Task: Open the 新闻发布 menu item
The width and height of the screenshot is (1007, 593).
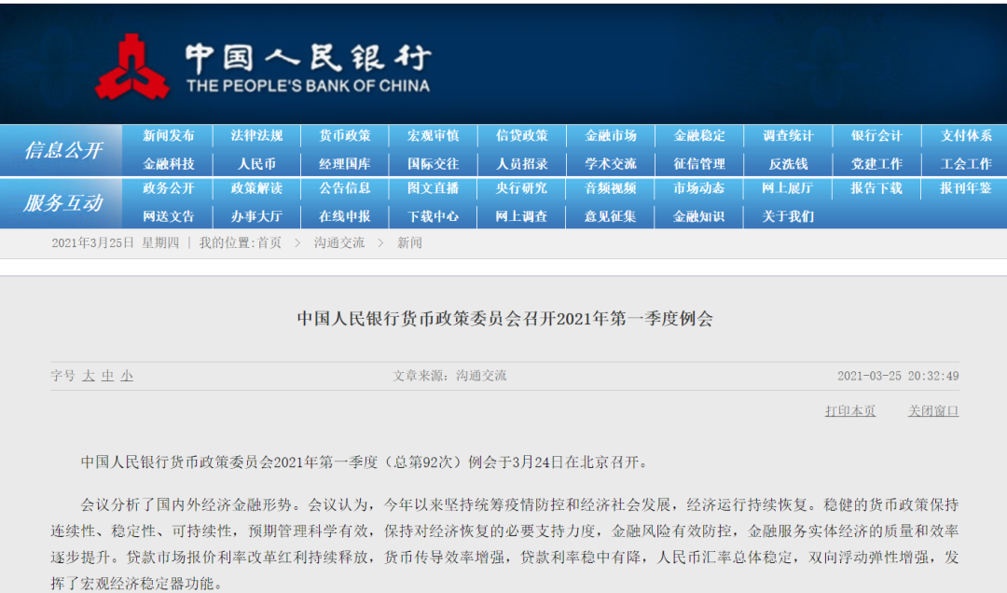Action: pos(168,135)
